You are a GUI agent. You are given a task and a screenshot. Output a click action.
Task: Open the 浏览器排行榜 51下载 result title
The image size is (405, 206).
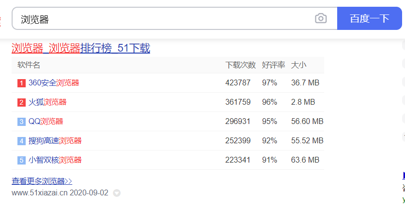pos(81,48)
